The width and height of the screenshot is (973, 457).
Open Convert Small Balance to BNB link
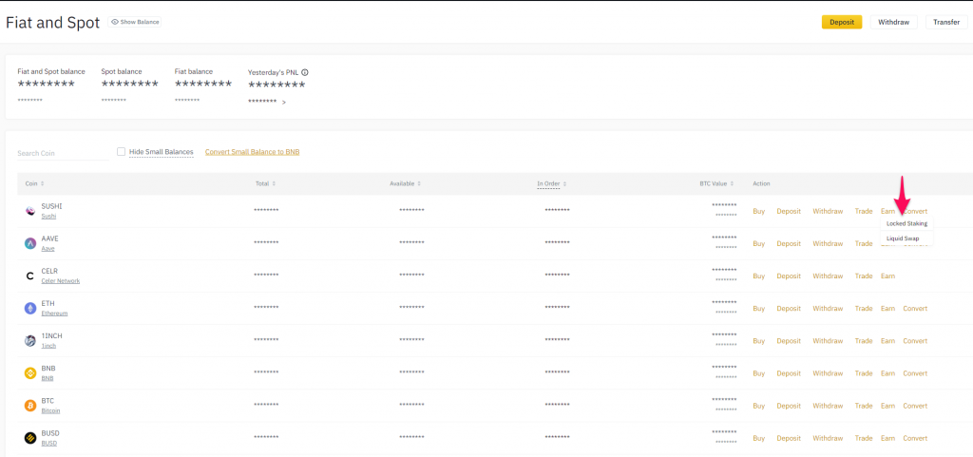point(253,151)
